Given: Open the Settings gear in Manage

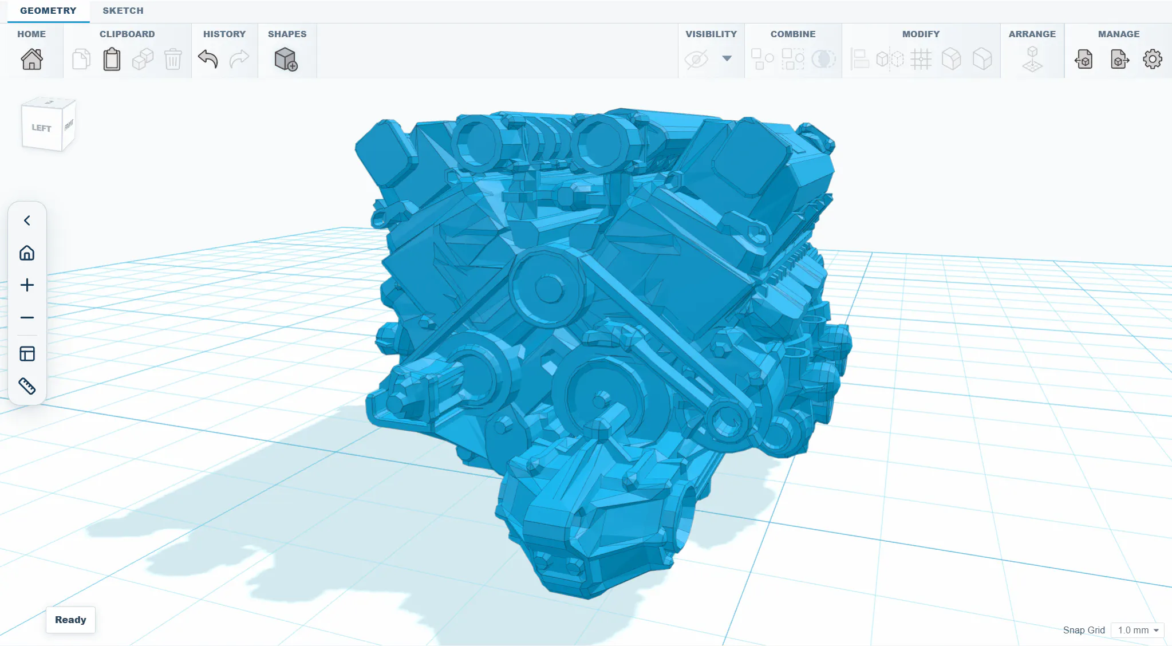Looking at the screenshot, I should pyautogui.click(x=1153, y=59).
